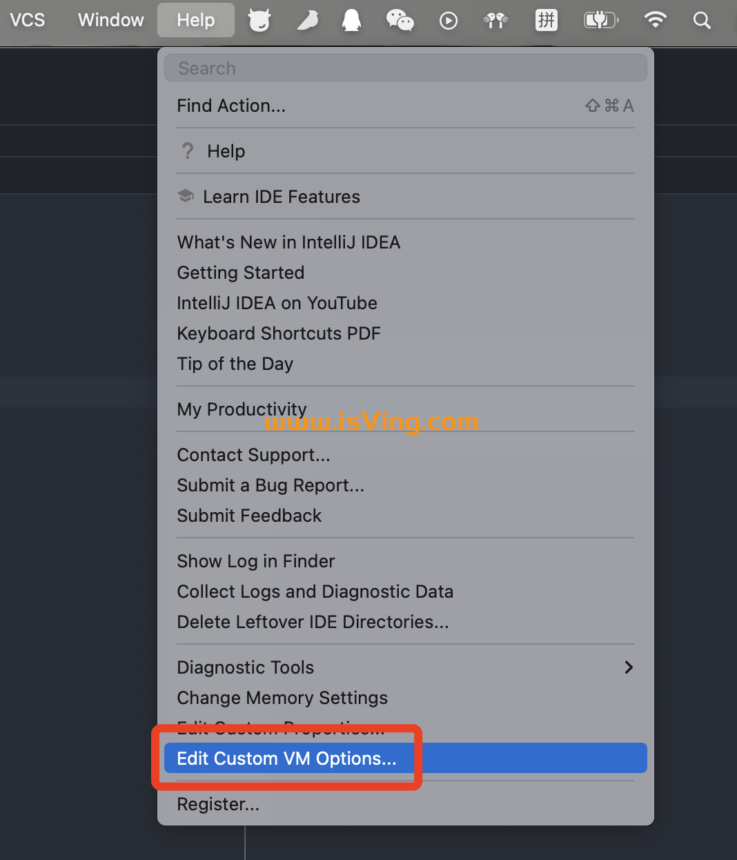Open the bull-head menu bar icon
The width and height of the screenshot is (737, 860).
259,21
